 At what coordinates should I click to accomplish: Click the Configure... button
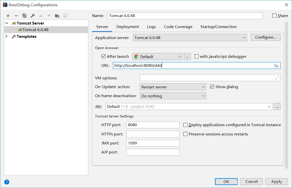266,37
